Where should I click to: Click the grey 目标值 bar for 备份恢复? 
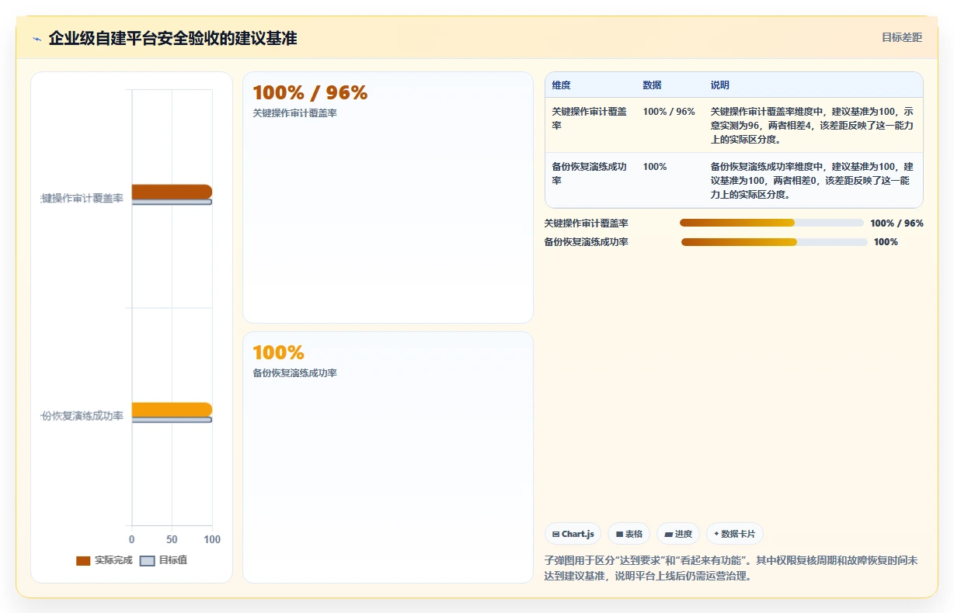(x=172, y=420)
